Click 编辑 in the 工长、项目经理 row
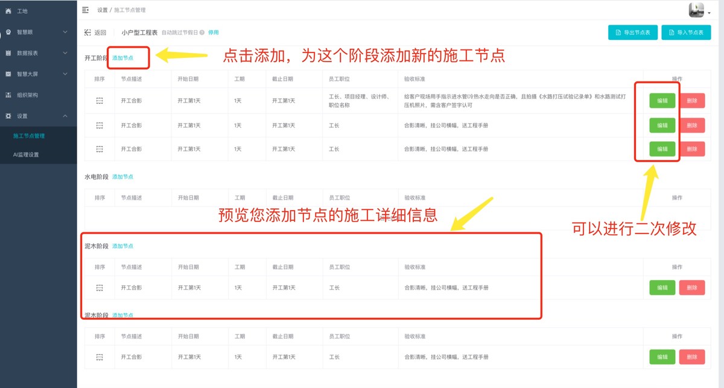The height and width of the screenshot is (388, 724). point(662,101)
